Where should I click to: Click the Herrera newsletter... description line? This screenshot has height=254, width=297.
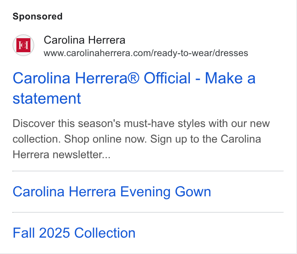(62, 154)
